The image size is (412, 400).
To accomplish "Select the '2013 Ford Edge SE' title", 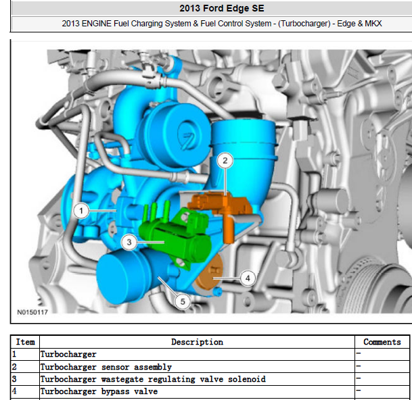I will pos(222,8).
